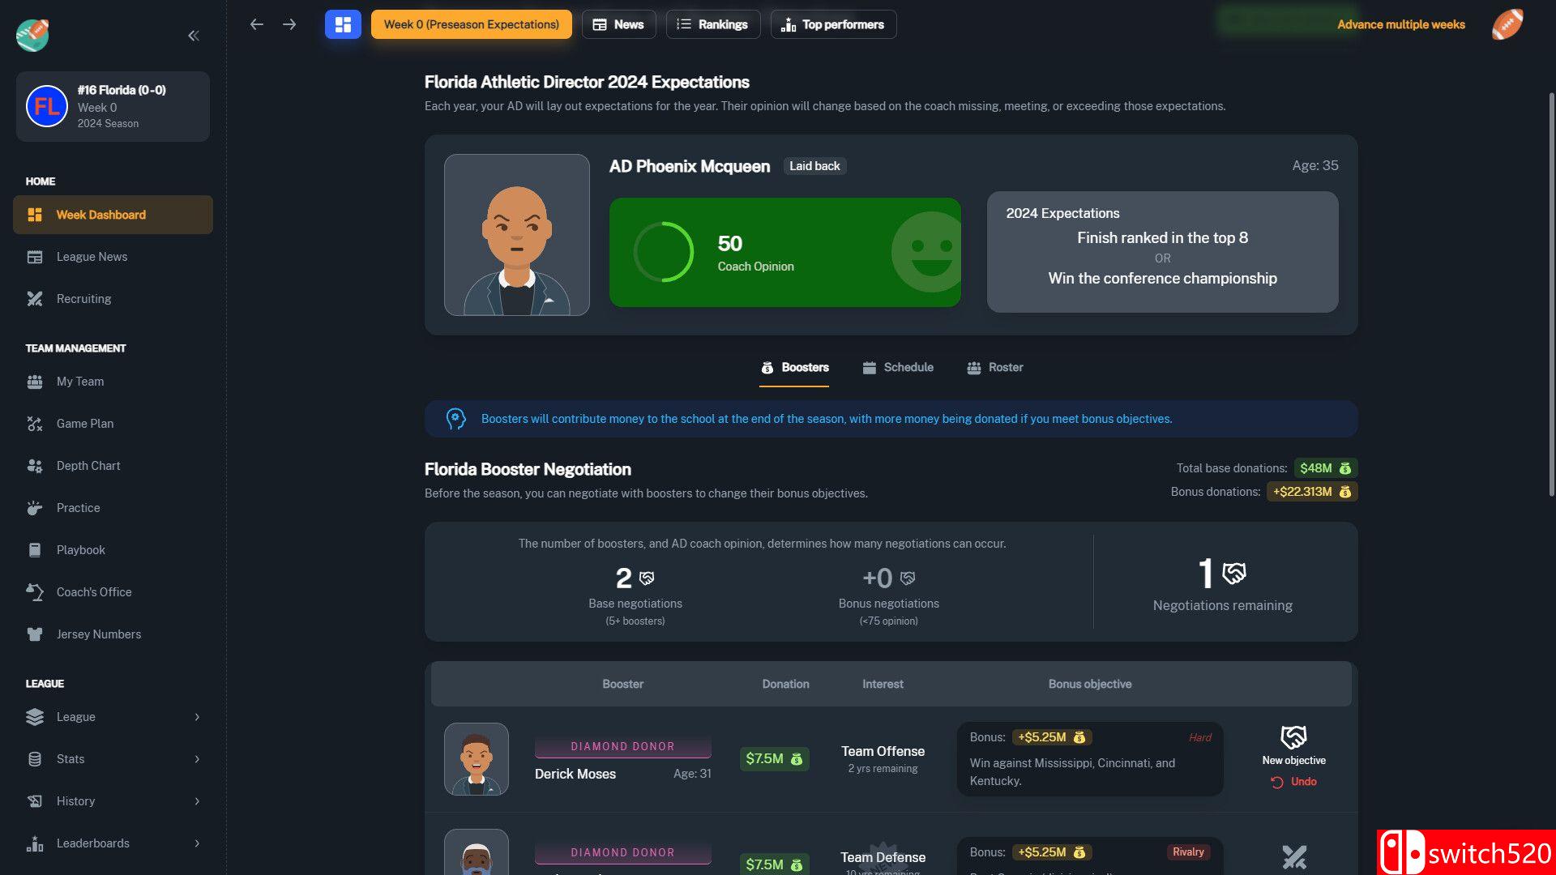Open the Rankings button in top bar
This screenshot has height=875, width=1556.
(712, 24)
